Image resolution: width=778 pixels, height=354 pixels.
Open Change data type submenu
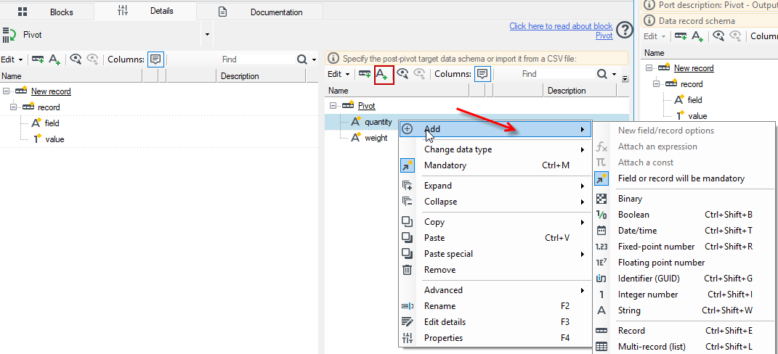pyautogui.click(x=495, y=149)
